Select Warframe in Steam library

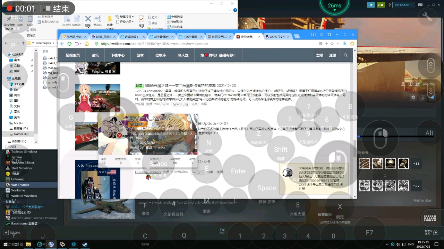pyautogui.click(x=29, y=190)
